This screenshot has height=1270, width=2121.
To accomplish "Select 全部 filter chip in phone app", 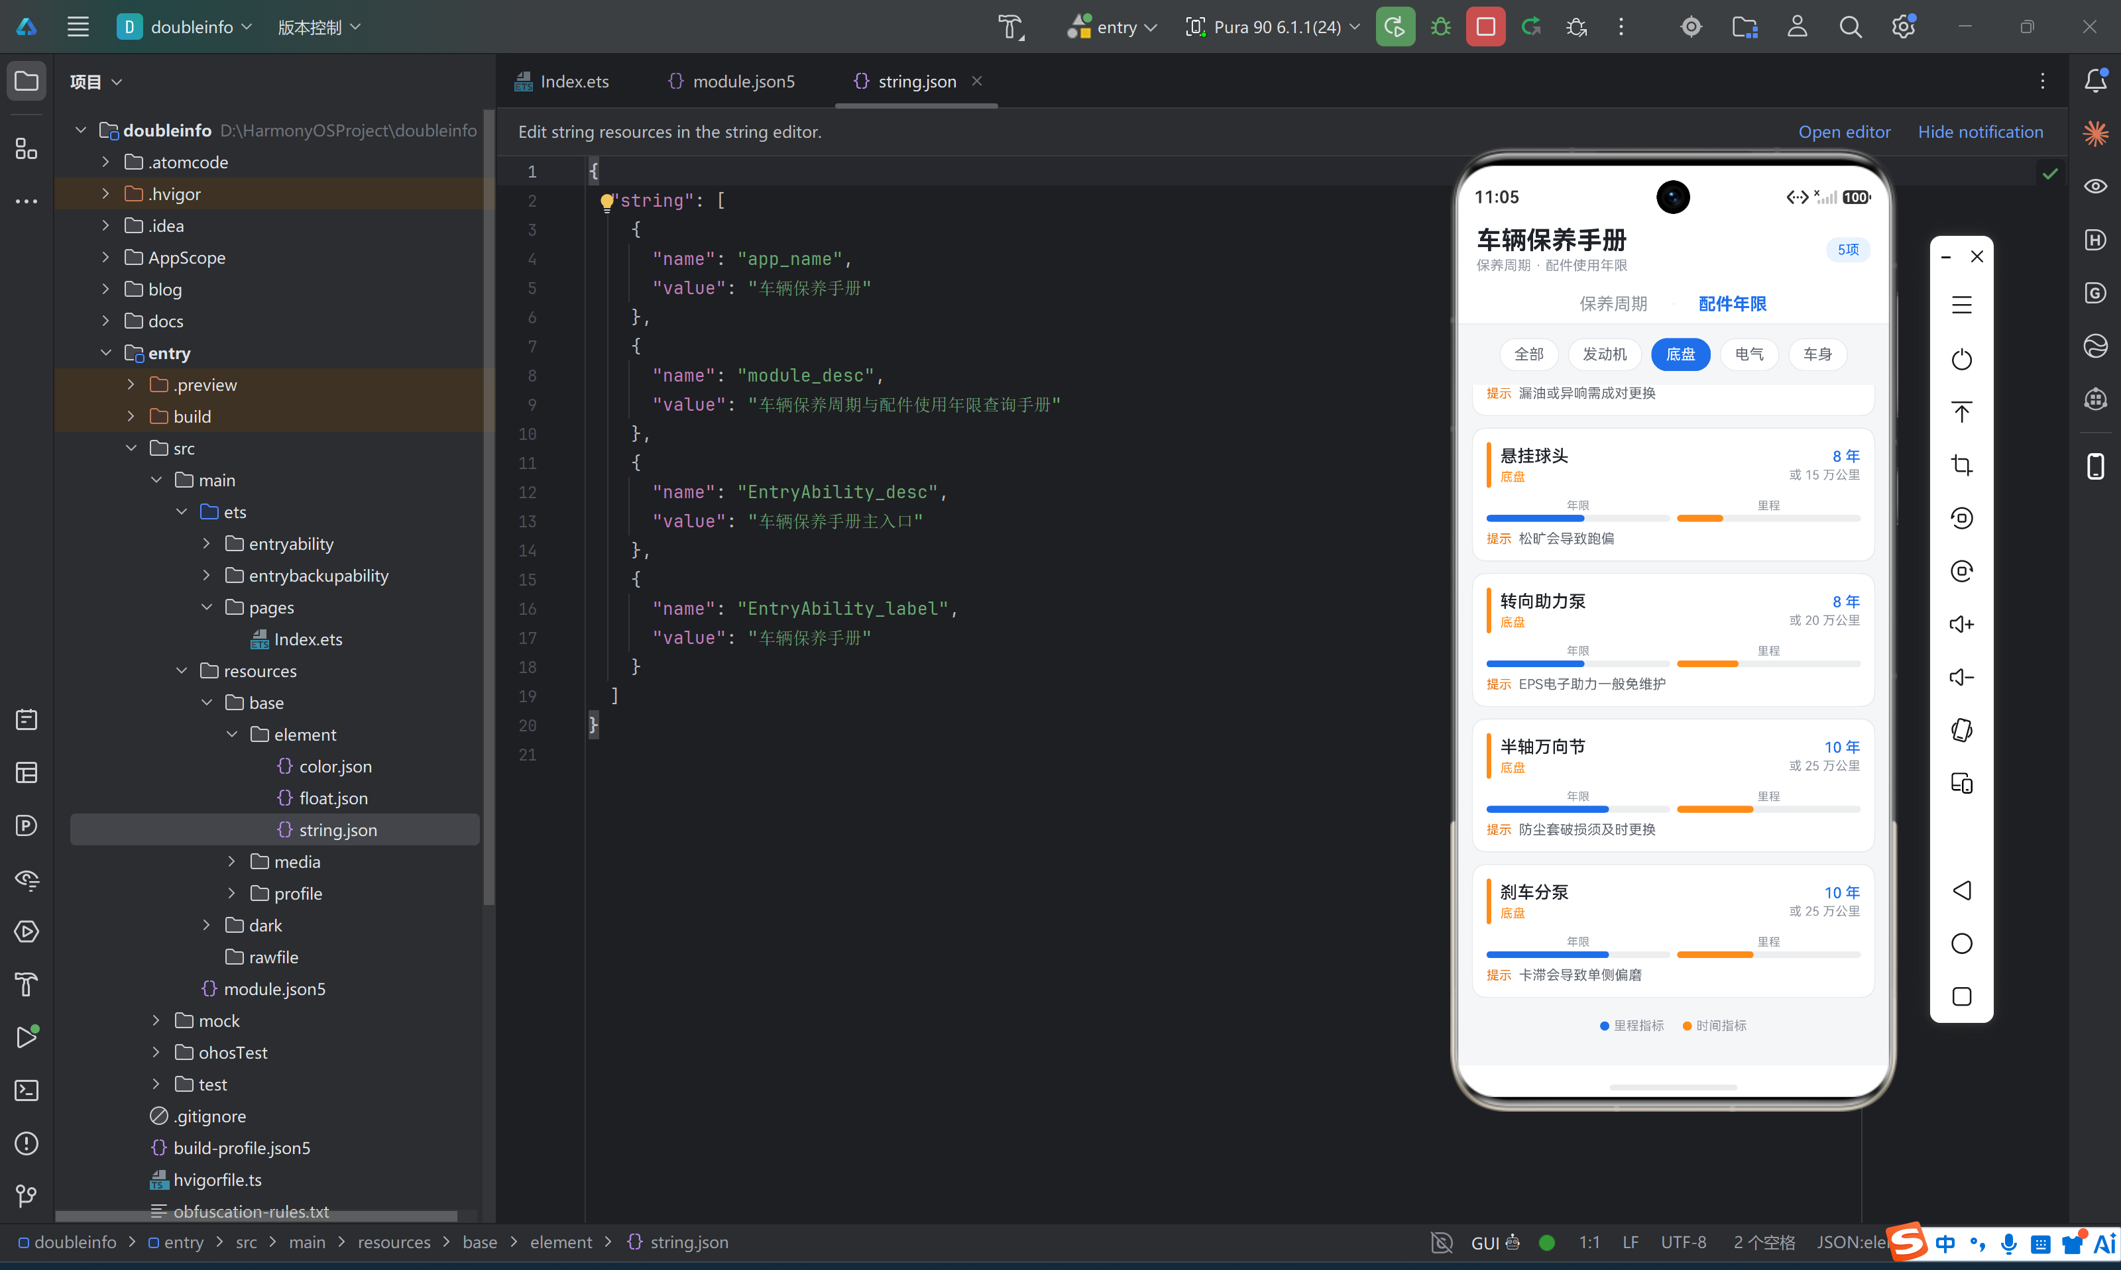I will click(1528, 354).
